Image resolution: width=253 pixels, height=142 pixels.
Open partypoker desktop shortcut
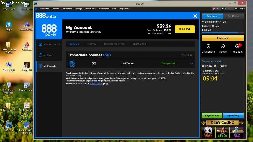pyautogui.click(x=27, y=67)
